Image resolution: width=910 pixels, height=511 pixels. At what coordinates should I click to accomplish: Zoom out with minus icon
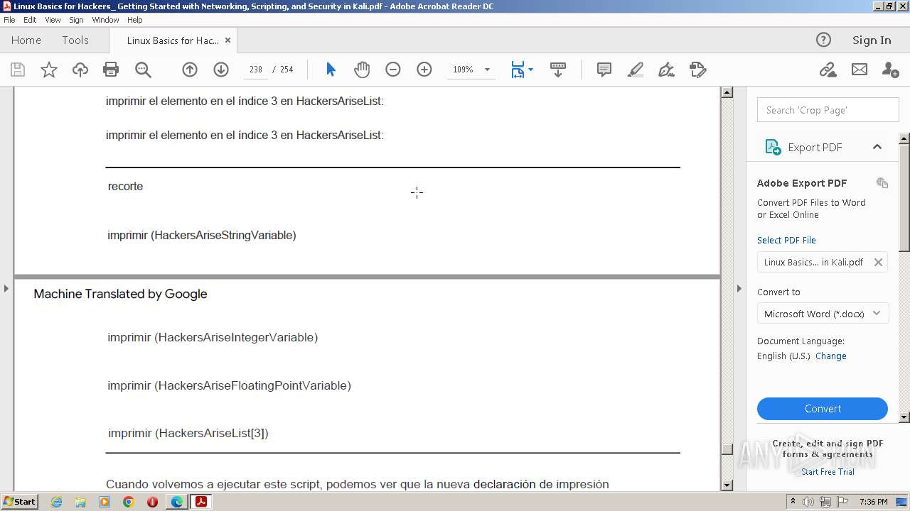coord(393,70)
